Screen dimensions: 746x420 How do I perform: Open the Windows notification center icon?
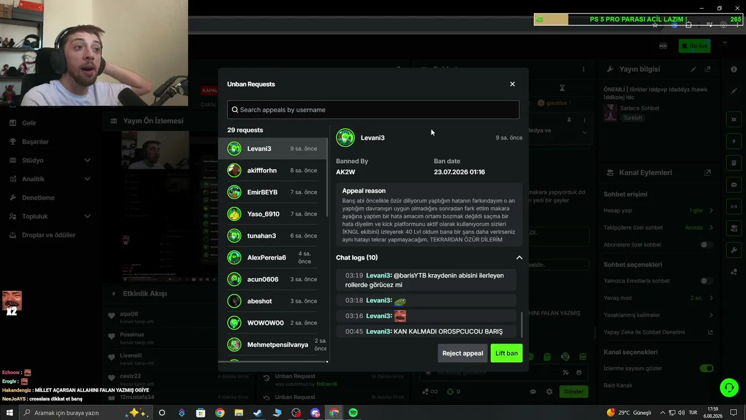tap(734, 413)
